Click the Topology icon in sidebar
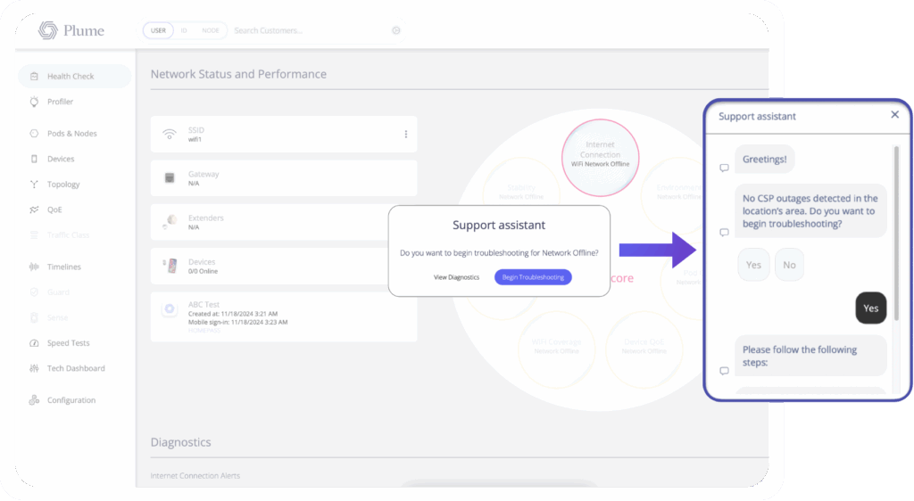The height and width of the screenshot is (501, 914). coord(34,185)
